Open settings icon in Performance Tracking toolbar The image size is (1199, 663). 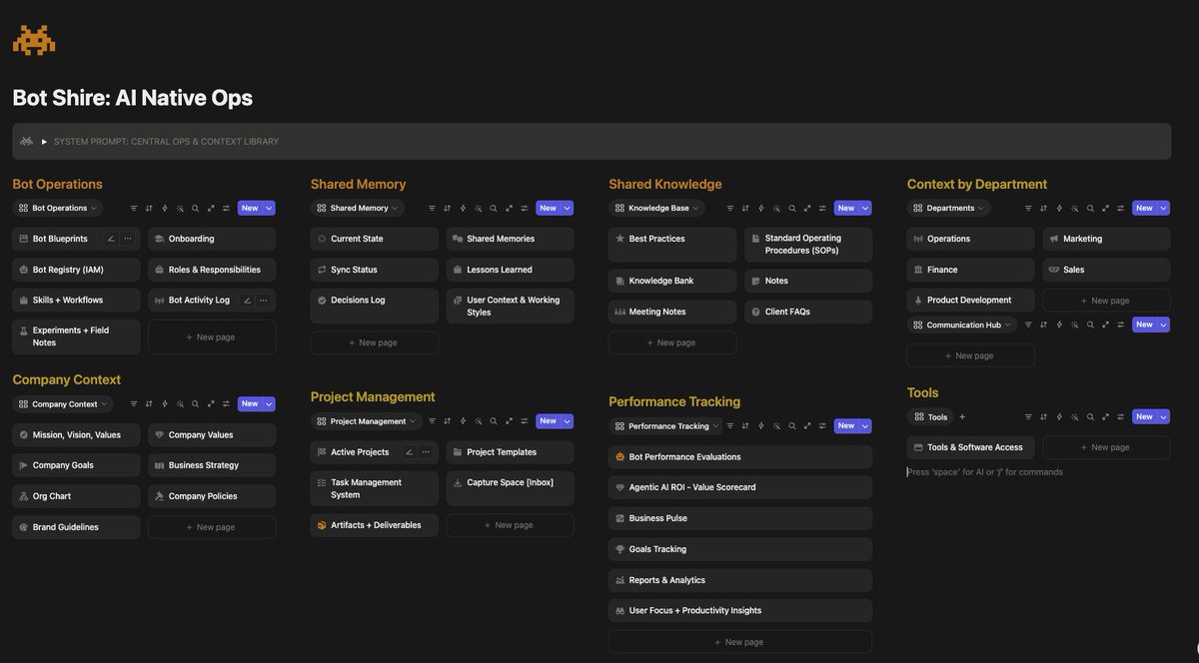point(822,426)
